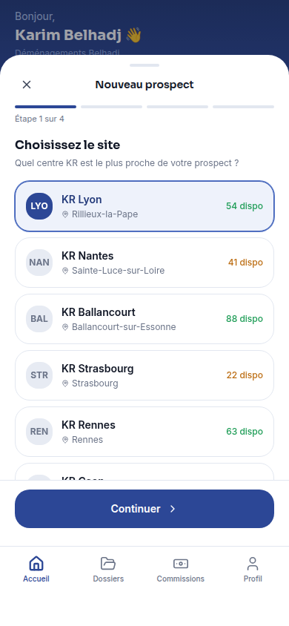The width and height of the screenshot is (289, 626).
Task: Click the Continuer button
Action: (144, 509)
